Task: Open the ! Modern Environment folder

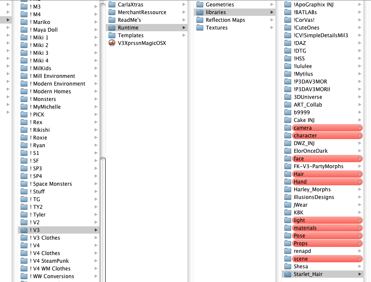Action: click(x=59, y=84)
